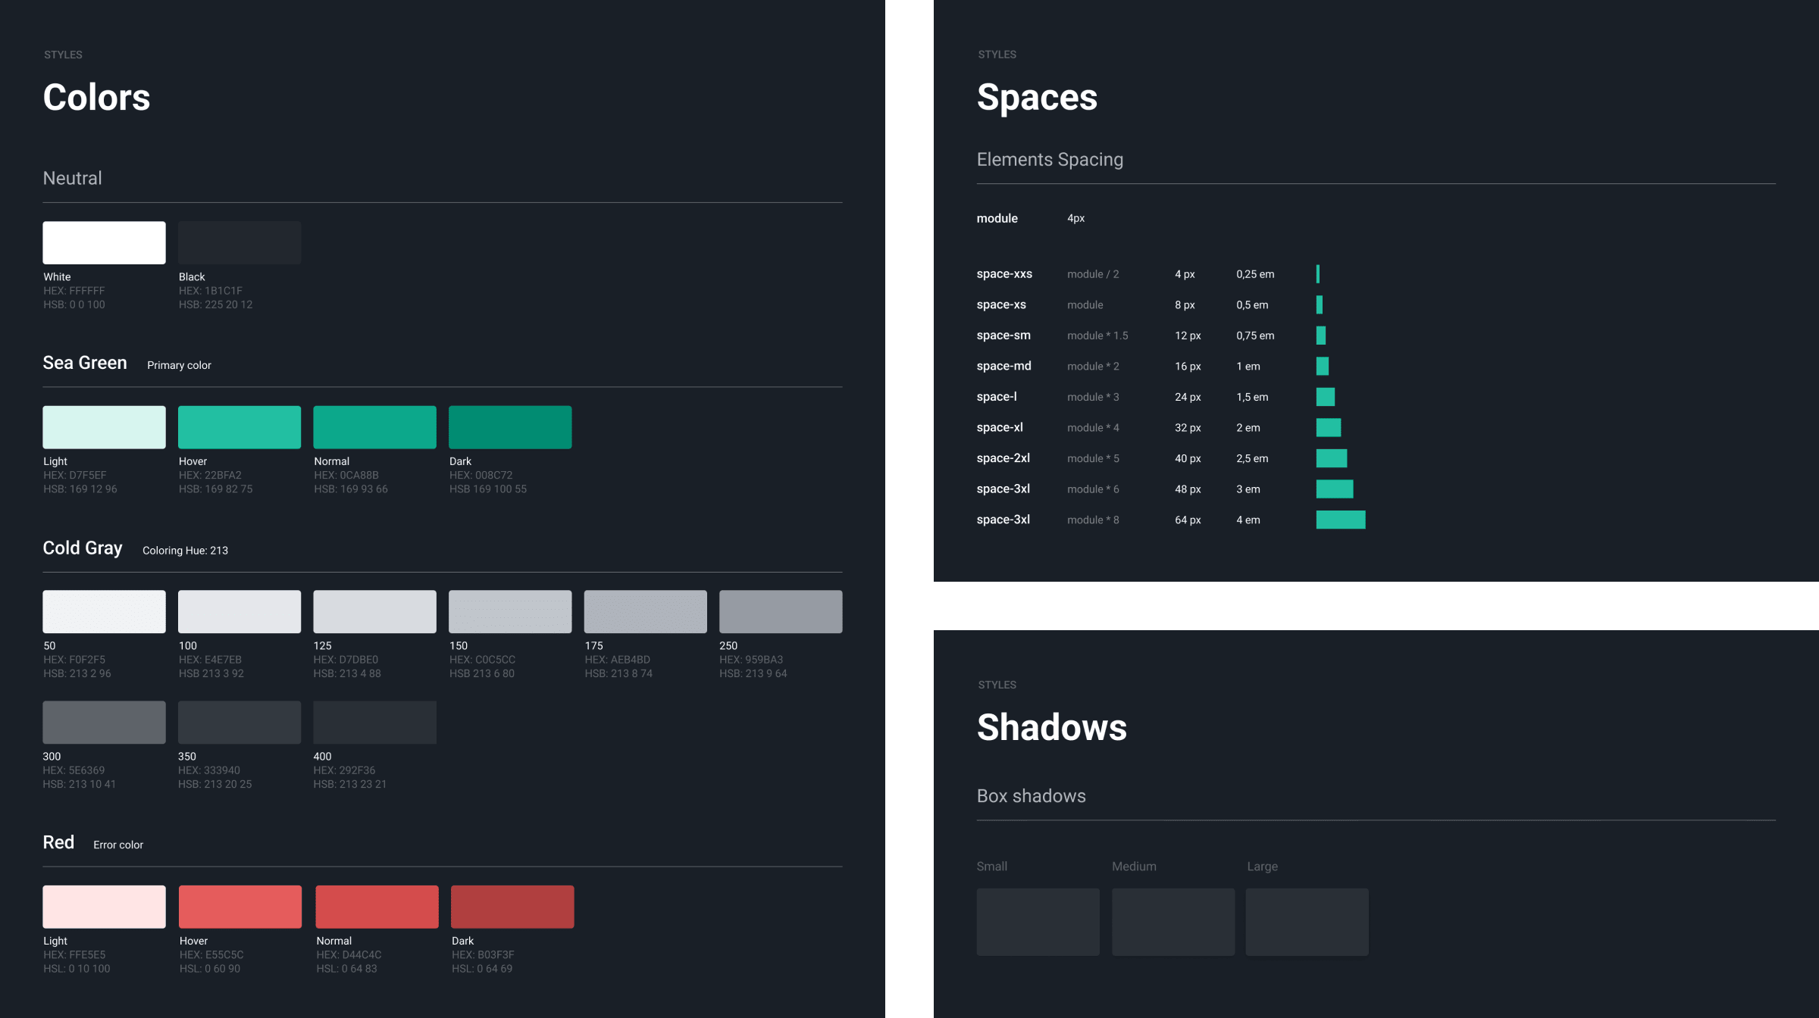The width and height of the screenshot is (1819, 1018).
Task: Click the 'HEX: AEB4BD' value
Action: pos(618,660)
